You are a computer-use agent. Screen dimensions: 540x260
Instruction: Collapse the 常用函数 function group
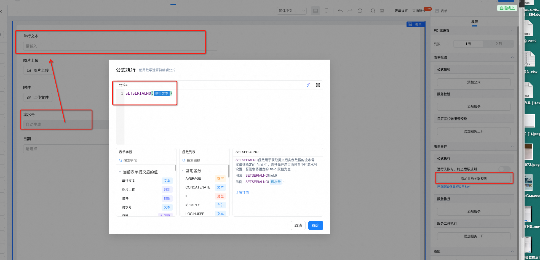[x=183, y=171]
